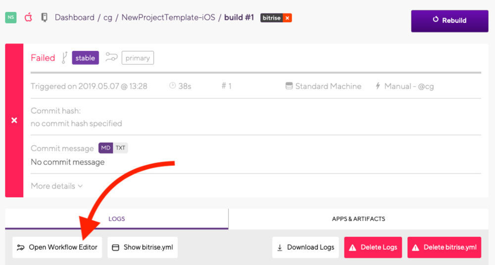Click the build #1 breadcrumb text
The image size is (495, 265).
(x=239, y=17)
